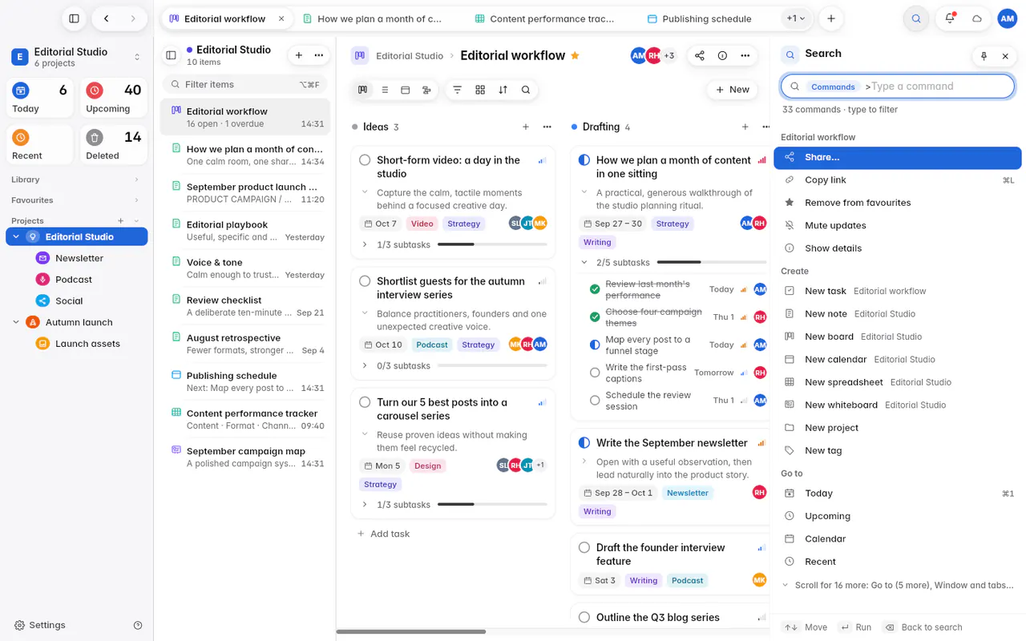The width and height of the screenshot is (1026, 641).
Task: Add a task to the Ideas column header
Action: [x=526, y=127]
